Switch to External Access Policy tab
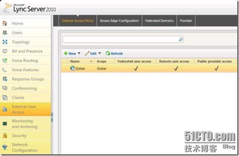 [x=77, y=21]
